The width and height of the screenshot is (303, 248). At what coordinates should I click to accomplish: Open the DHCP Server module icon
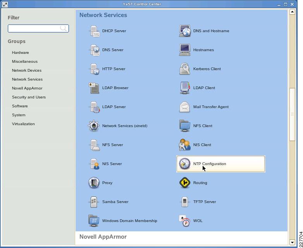(94, 31)
